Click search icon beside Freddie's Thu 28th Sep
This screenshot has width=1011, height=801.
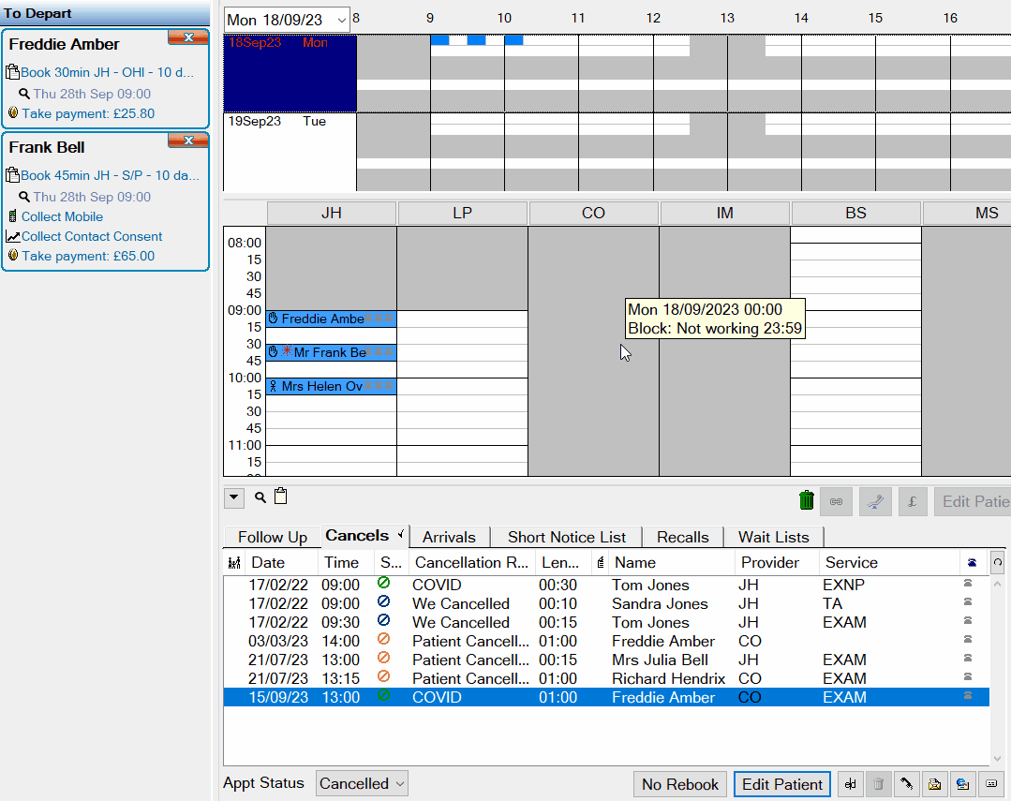pyautogui.click(x=24, y=94)
